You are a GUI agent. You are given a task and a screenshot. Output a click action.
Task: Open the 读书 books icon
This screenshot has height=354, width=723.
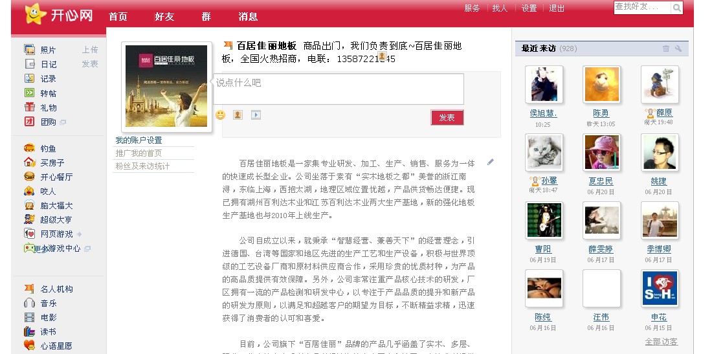click(30, 331)
